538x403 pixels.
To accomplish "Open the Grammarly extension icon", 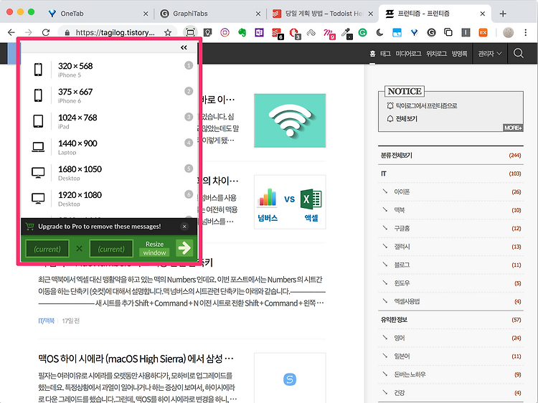I will 362,32.
